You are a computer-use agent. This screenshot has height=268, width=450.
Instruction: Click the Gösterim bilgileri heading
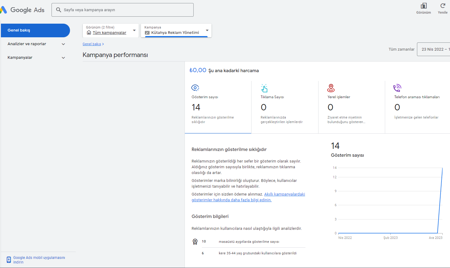point(210,216)
